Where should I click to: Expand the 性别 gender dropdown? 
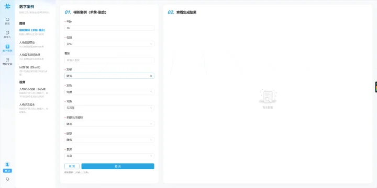[109, 44]
